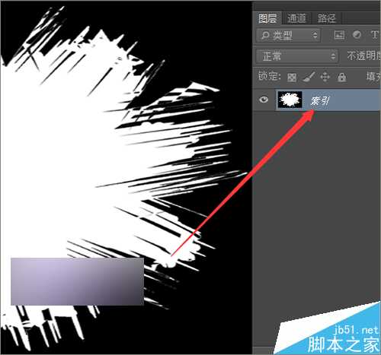Open the 类型 layer filter dropdown
Screen dimensions: 381x355
288,35
